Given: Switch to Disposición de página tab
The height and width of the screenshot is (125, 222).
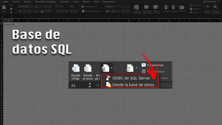Looking at the screenshot, I should pos(46,2).
